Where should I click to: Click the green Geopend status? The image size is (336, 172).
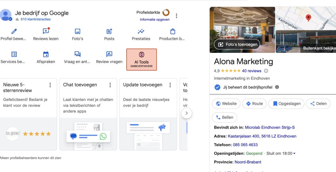click(254, 153)
